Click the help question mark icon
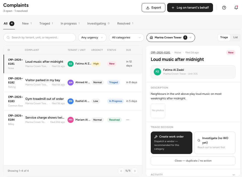 point(224,8)
